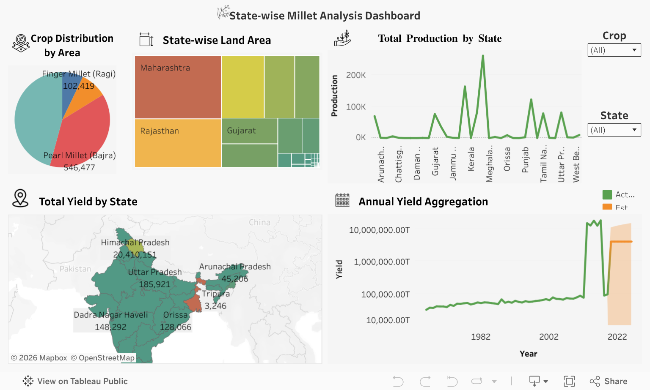The width and height of the screenshot is (650, 390).
Task: Enter full screen mode
Action: click(x=569, y=382)
